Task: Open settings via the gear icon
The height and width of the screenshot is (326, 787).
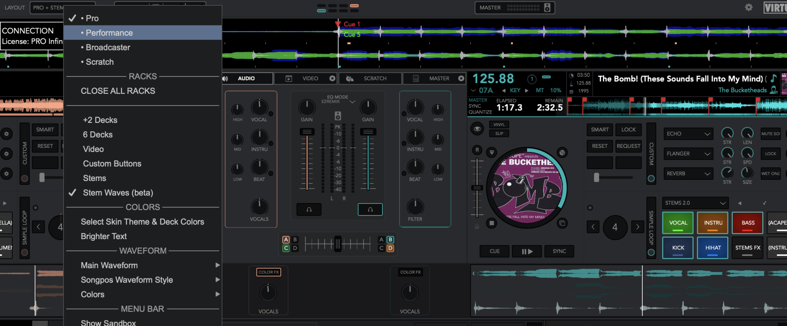Action: coord(748,7)
